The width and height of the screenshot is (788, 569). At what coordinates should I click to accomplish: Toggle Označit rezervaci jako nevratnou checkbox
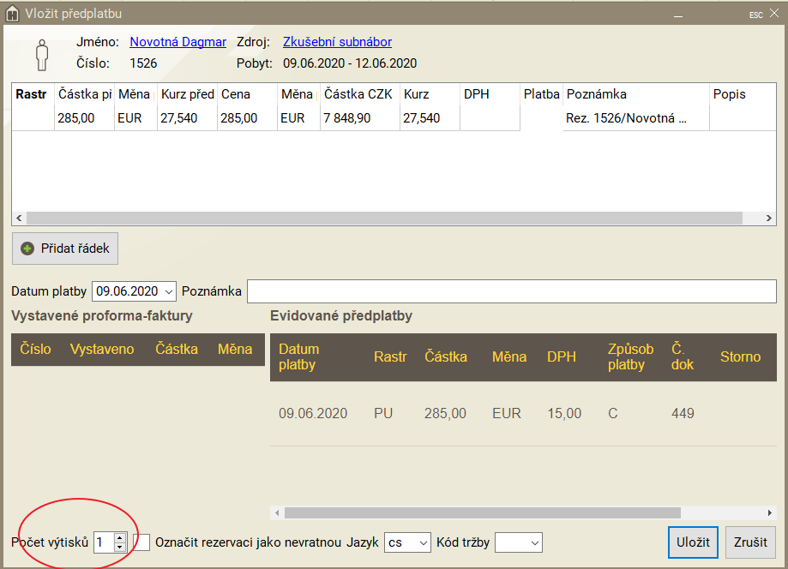pos(142,542)
